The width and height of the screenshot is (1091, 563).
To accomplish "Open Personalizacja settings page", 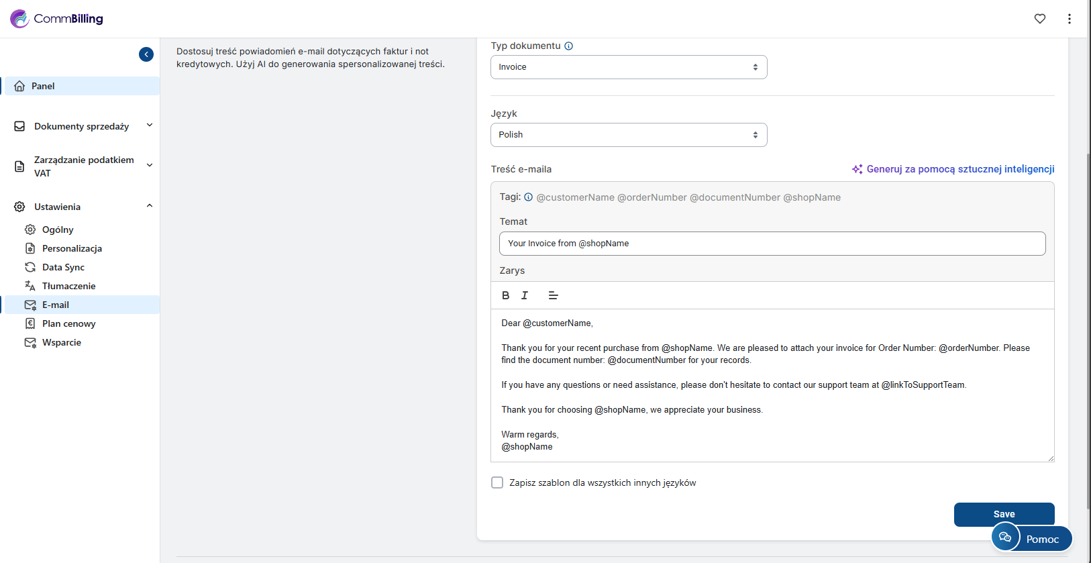I will (72, 248).
